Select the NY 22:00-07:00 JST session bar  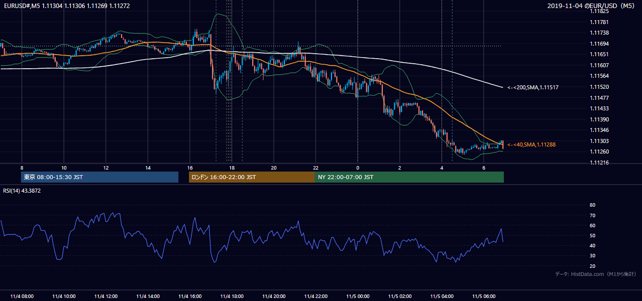[x=409, y=177]
